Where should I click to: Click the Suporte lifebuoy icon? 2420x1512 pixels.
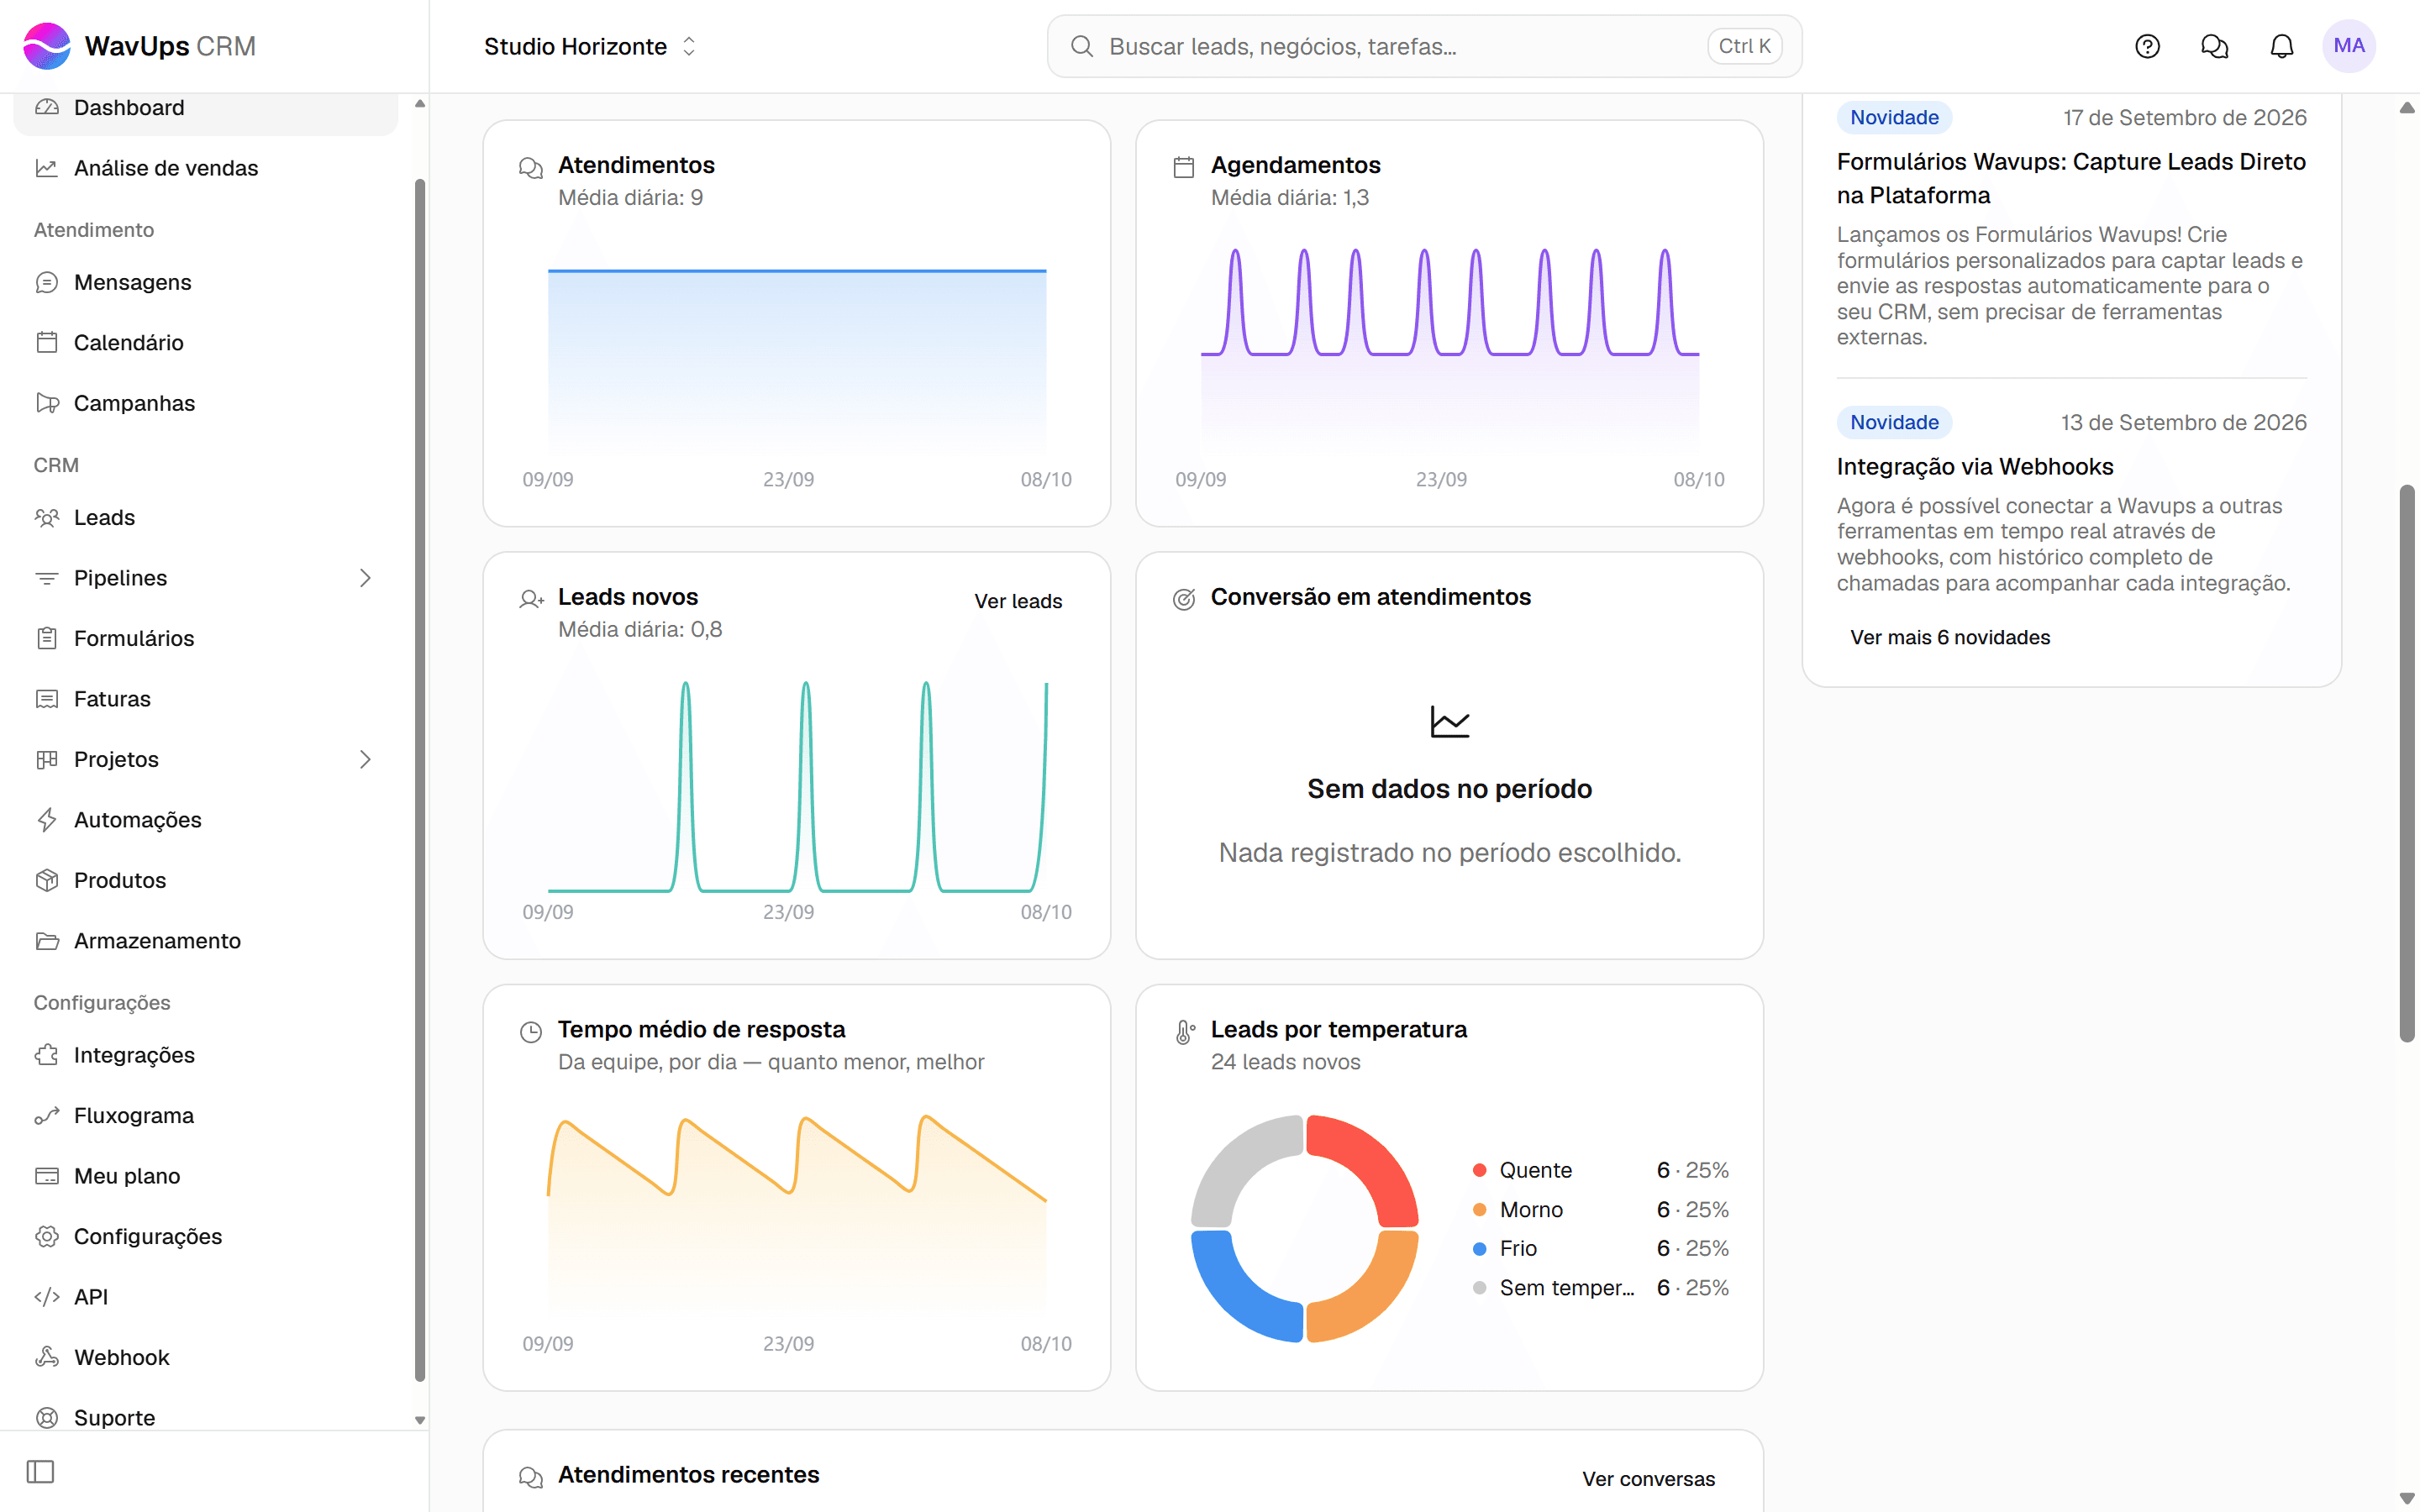coord(46,1418)
